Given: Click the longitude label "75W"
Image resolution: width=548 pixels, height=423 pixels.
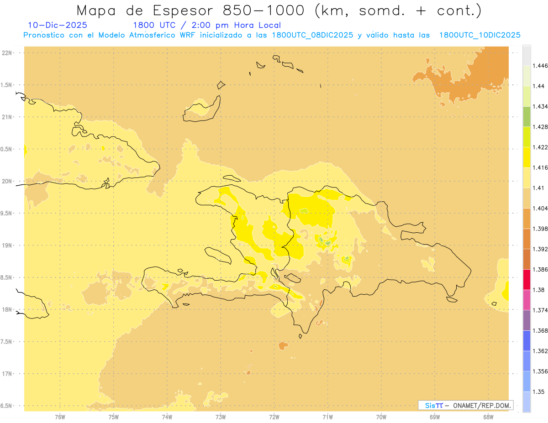Looking at the screenshot, I should click(114, 417).
